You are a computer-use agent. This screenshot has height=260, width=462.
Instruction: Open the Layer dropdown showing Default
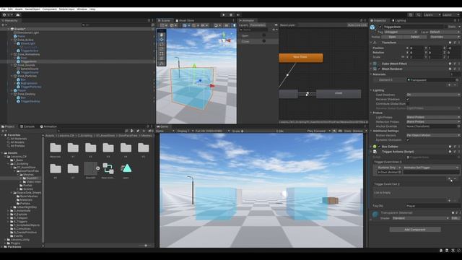click(445, 32)
